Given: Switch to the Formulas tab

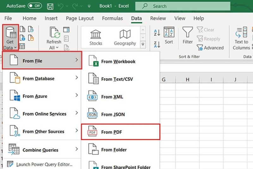Looking at the screenshot, I should (x=112, y=18).
